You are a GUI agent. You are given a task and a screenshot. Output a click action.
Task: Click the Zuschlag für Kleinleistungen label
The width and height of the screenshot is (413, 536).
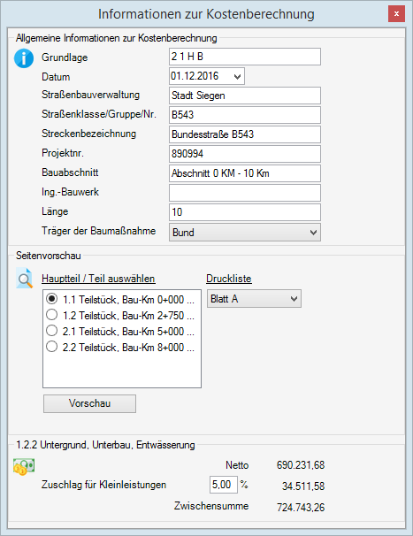104,485
